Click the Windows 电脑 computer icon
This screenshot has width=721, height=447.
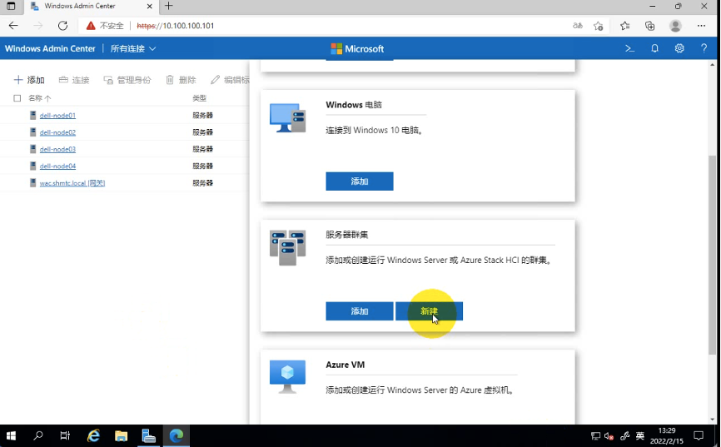[288, 117]
